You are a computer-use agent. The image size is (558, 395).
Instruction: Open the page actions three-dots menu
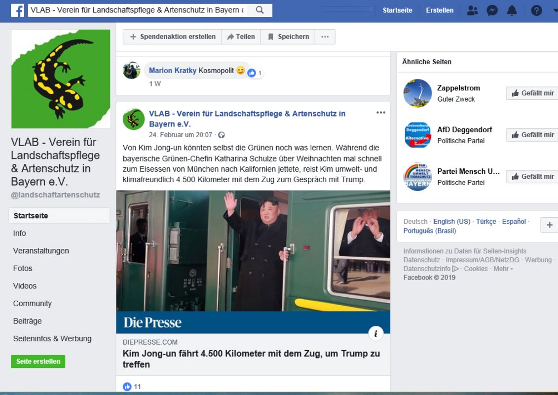(325, 37)
